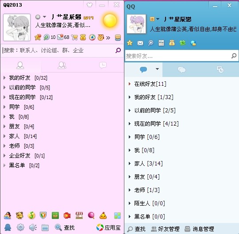Image resolution: width=239 pixels, height=234 pixels.
Task: Expand 同学 [0/6] in QQ2013 window
Action: point(4,107)
